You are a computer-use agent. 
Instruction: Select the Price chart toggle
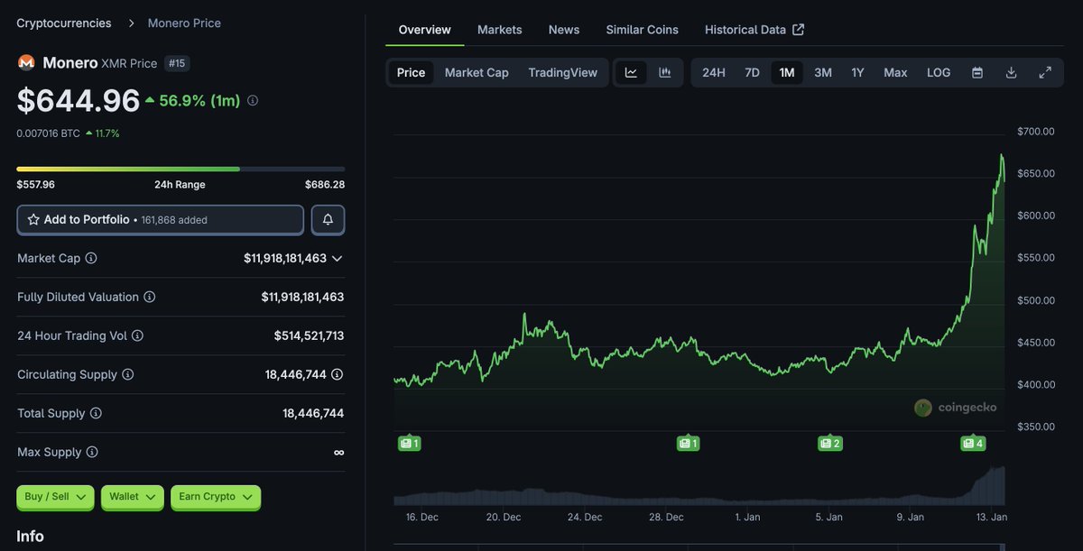click(x=411, y=72)
